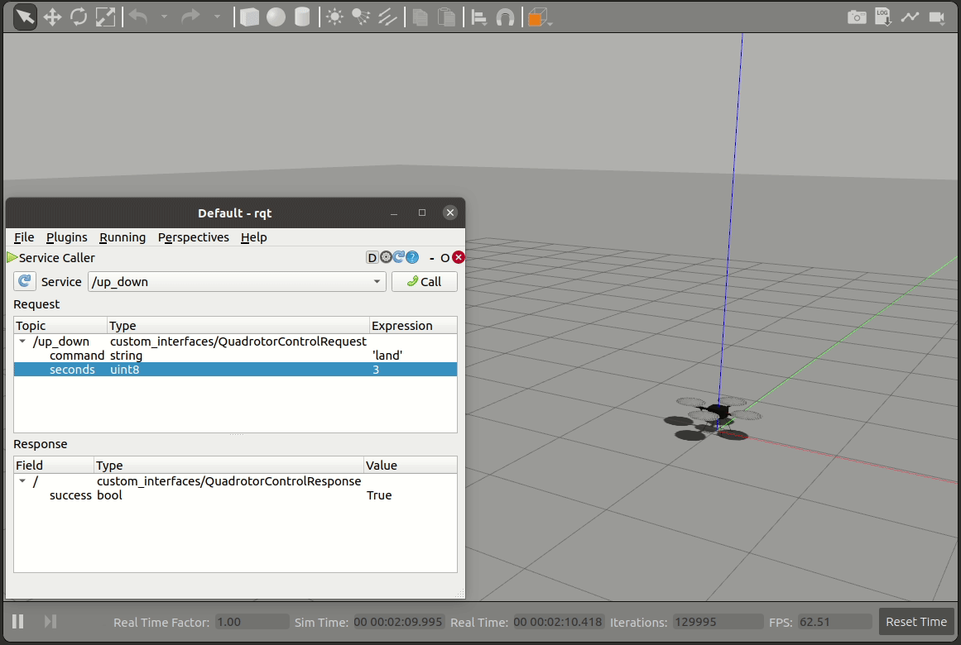Image resolution: width=961 pixels, height=645 pixels.
Task: Open the Plugins menu in rqt
Action: pyautogui.click(x=67, y=237)
